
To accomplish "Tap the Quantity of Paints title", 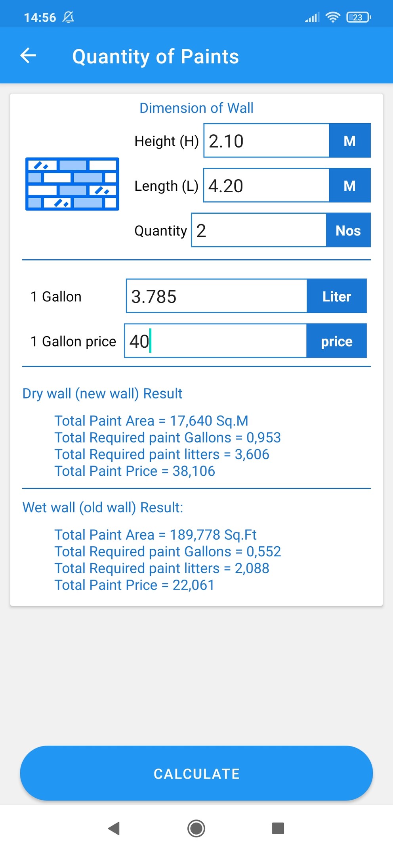I will coord(156,56).
